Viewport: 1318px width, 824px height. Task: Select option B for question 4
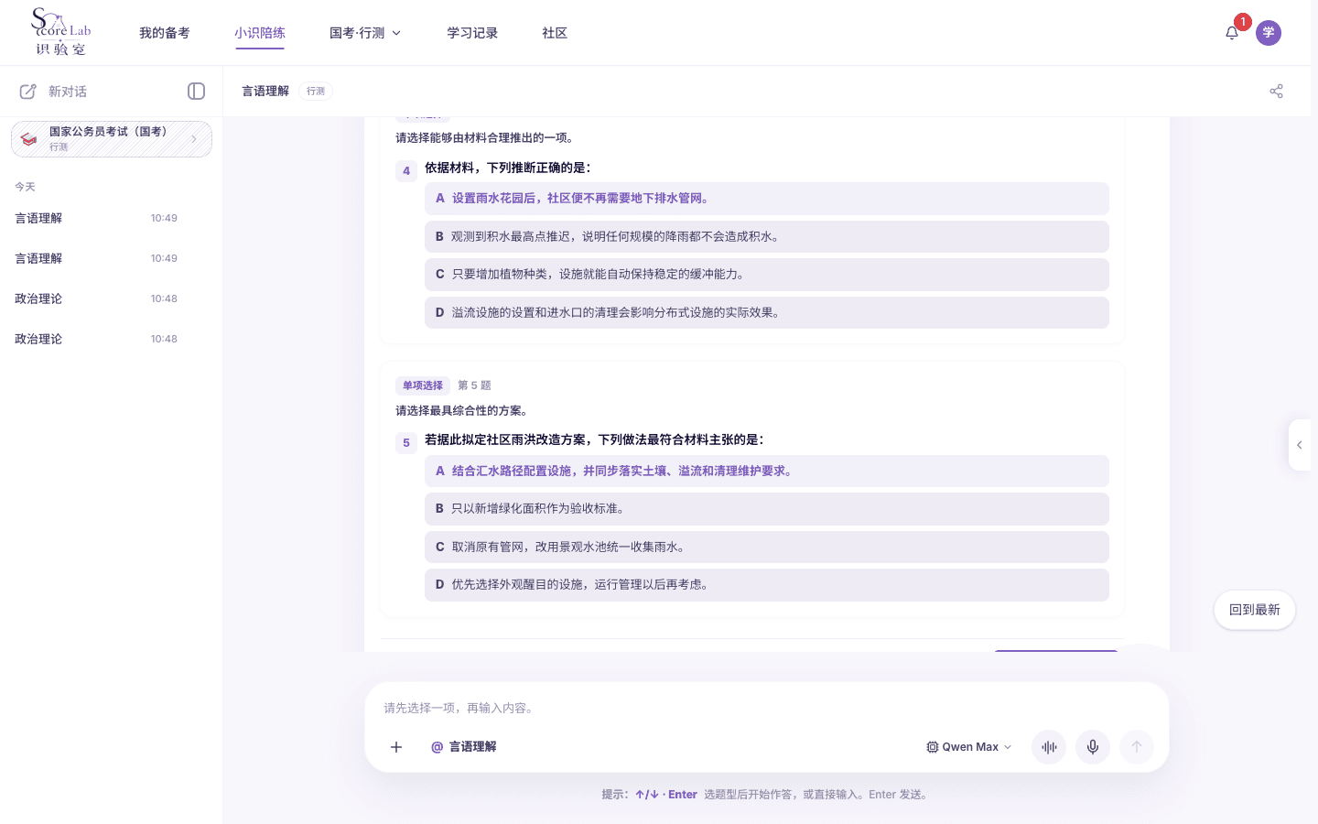pyautogui.click(x=767, y=237)
